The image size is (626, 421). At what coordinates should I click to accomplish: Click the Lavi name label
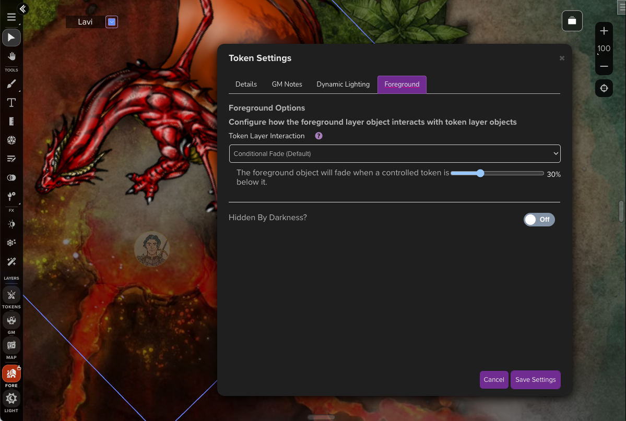pos(85,22)
